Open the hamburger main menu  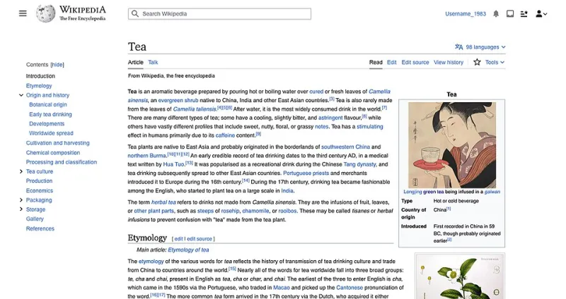[x=23, y=13]
